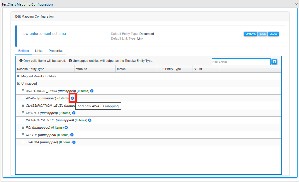This screenshot has height=182, width=299.
Task: Add new INFRASTRUCTURE mapping
Action: [x=90, y=120]
